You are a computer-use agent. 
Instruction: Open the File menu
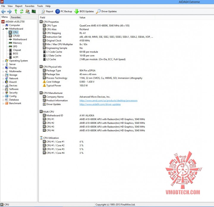click(x=3, y=6)
